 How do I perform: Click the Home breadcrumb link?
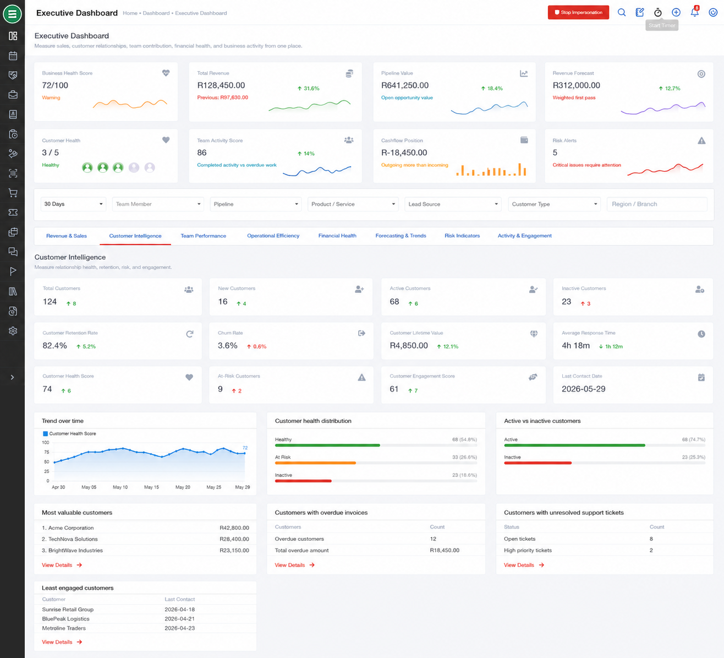click(x=130, y=13)
